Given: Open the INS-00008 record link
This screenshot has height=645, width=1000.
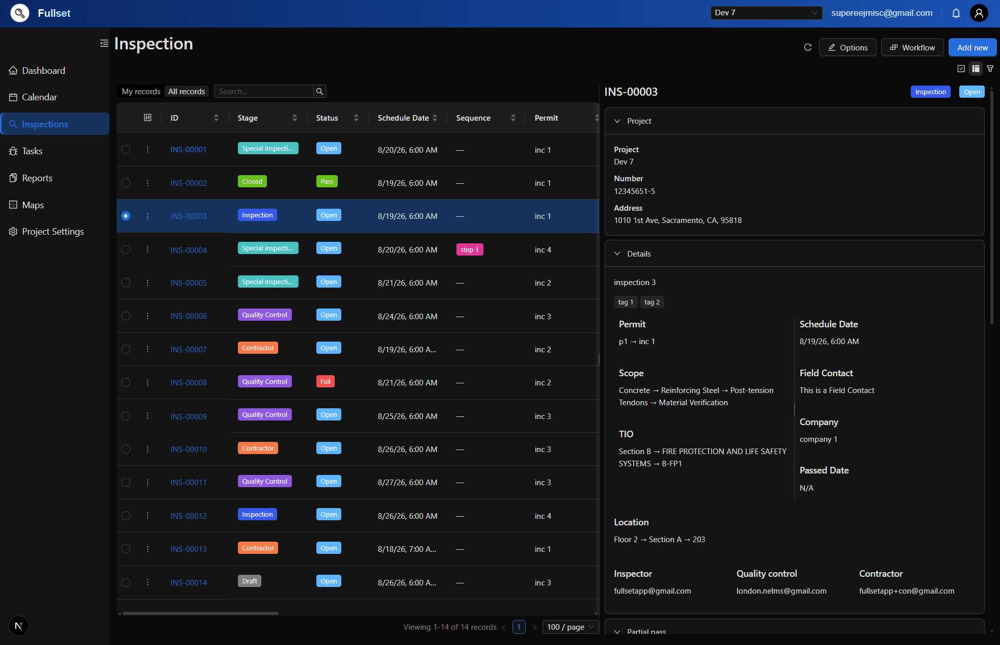Looking at the screenshot, I should (188, 383).
